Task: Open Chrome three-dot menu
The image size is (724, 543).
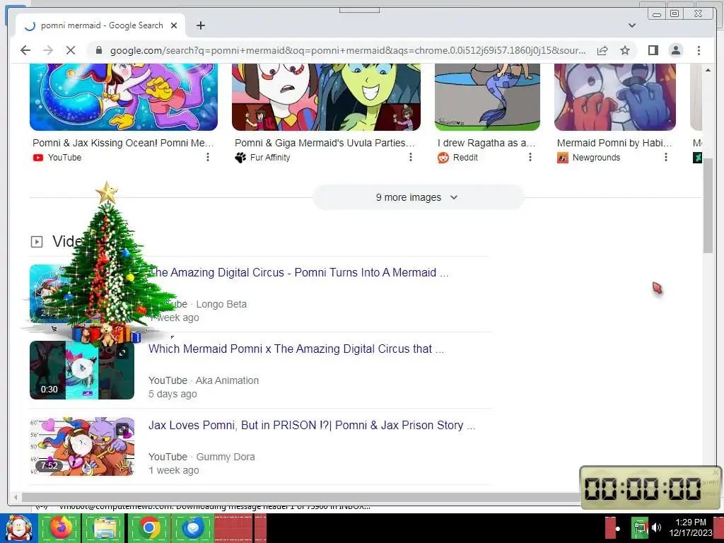Action: click(699, 50)
